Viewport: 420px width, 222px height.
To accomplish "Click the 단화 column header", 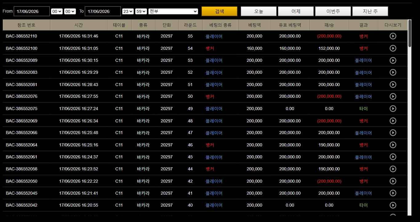I will [167, 25].
